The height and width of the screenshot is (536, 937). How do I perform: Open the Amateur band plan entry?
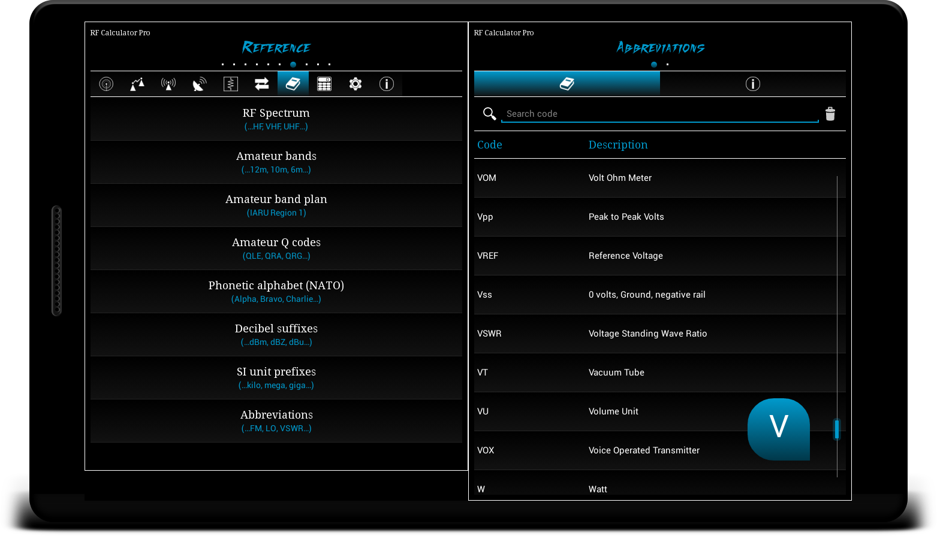click(276, 205)
